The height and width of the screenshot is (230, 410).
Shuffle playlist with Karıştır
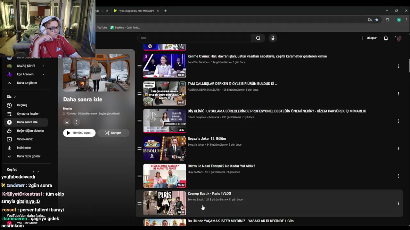coord(113,133)
